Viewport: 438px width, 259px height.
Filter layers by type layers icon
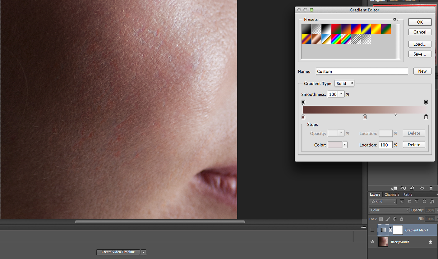(417, 202)
